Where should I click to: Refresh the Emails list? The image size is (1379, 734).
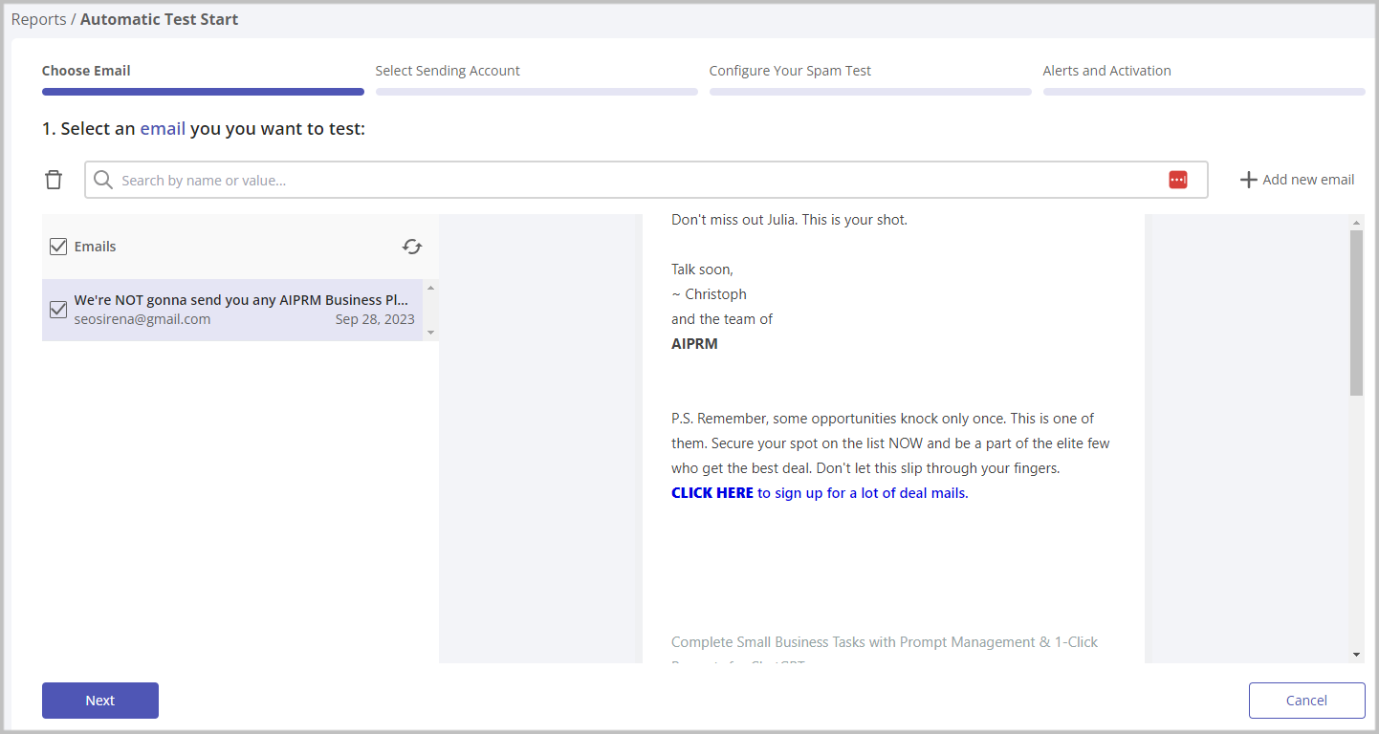coord(412,247)
